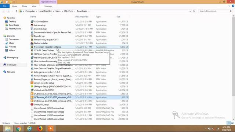Select the Manage ribbon tab
The image size is (235, 132).
[48, 6]
